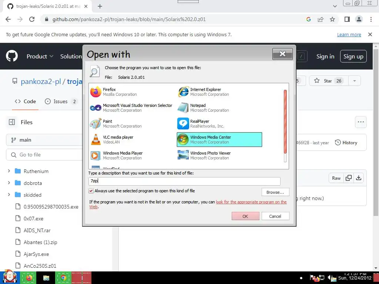Reload the GitHub page
The image size is (379, 284).
tap(32, 19)
